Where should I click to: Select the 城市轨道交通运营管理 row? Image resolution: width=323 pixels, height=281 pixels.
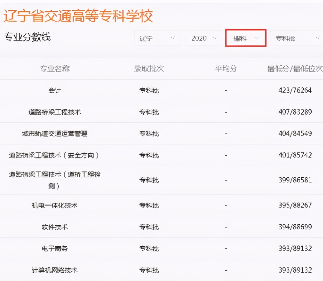(x=55, y=133)
